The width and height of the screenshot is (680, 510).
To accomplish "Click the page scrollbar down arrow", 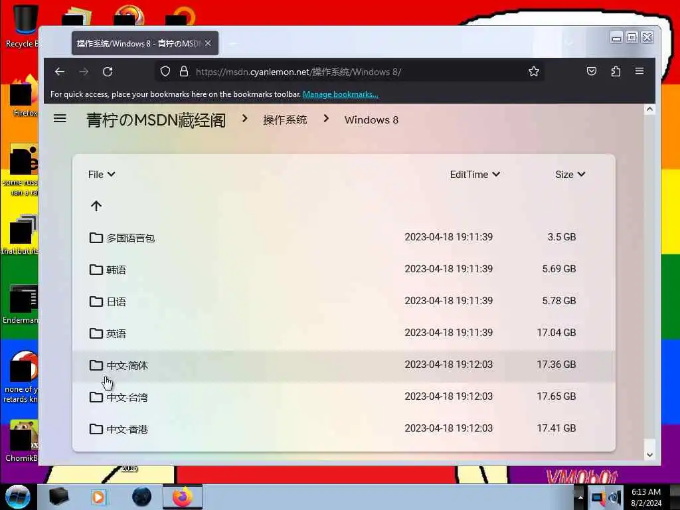I will 649,454.
